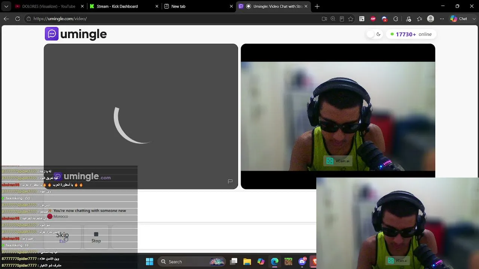Reload the Umingle page
This screenshot has width=479, height=269.
(x=18, y=19)
